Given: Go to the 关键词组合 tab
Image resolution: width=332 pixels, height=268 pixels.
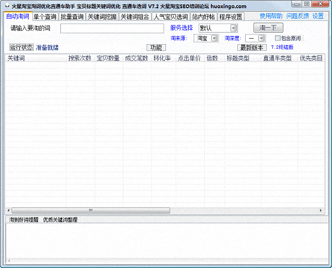Looking at the screenshot, I should (134, 17).
